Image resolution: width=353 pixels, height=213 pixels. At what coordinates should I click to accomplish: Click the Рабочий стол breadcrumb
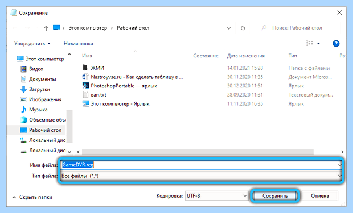coord(133,28)
